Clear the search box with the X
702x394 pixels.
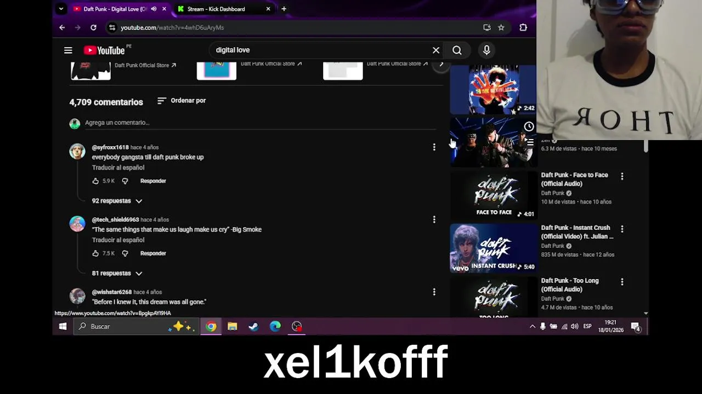pyautogui.click(x=436, y=50)
